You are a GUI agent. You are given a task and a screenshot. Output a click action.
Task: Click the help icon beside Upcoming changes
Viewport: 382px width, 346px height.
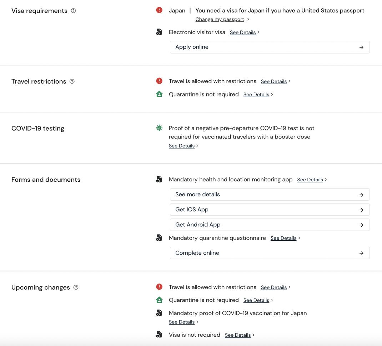pyautogui.click(x=76, y=287)
